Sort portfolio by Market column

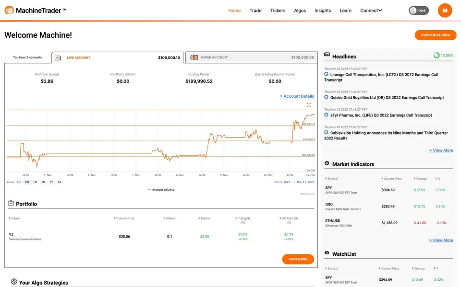(205, 218)
